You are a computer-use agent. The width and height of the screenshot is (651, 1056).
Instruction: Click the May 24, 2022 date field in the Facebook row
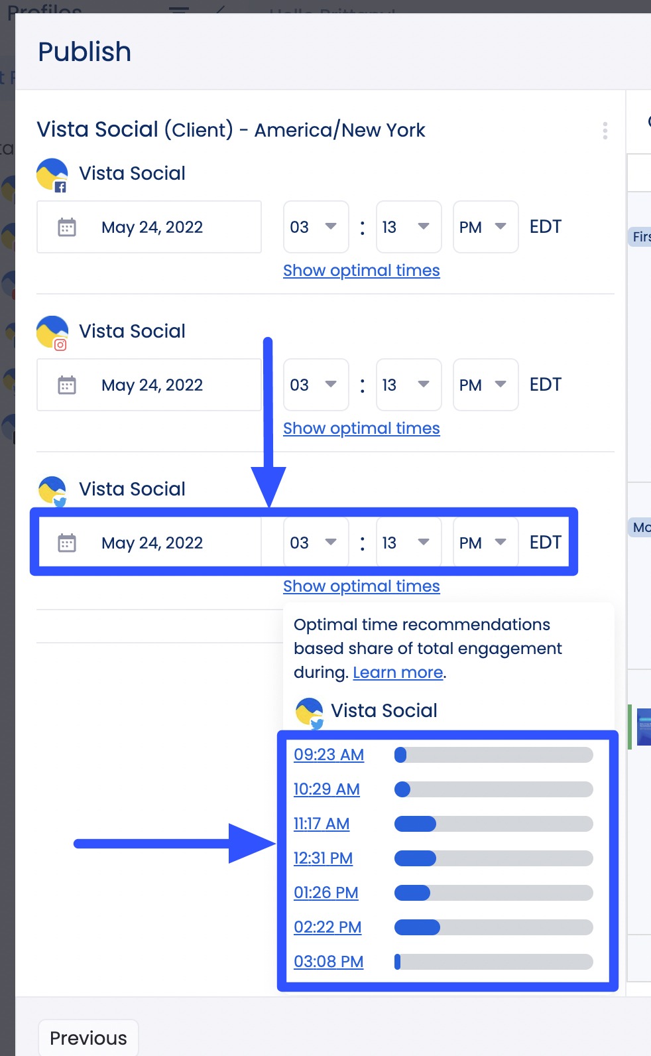click(x=151, y=227)
